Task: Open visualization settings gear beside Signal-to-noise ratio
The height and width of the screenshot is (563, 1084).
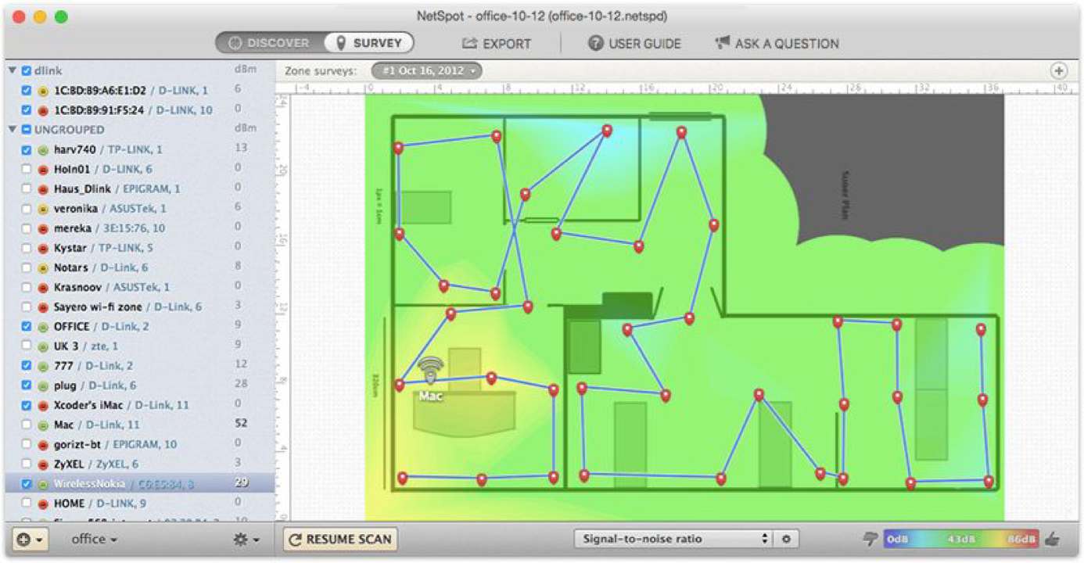Action: coord(785,539)
